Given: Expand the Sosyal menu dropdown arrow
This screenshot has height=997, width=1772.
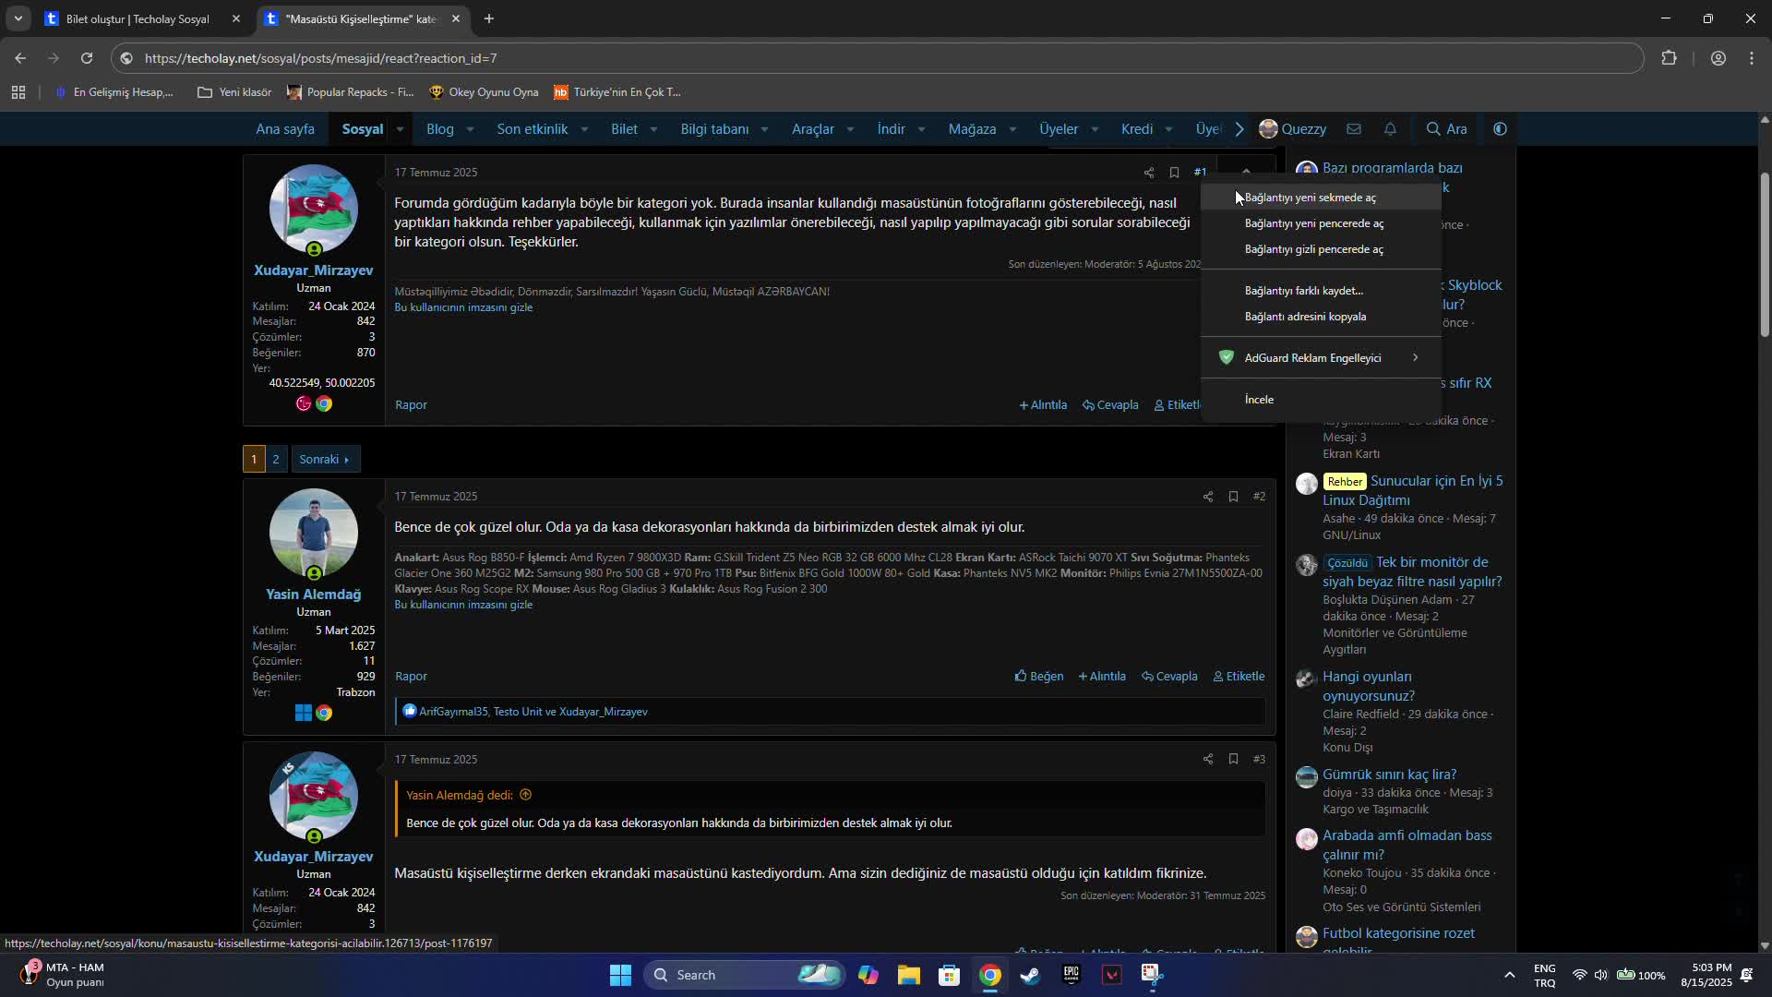Looking at the screenshot, I should 400,129.
